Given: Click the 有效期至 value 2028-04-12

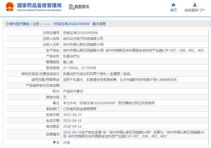Looking at the screenshot, I should tap(72, 127).
